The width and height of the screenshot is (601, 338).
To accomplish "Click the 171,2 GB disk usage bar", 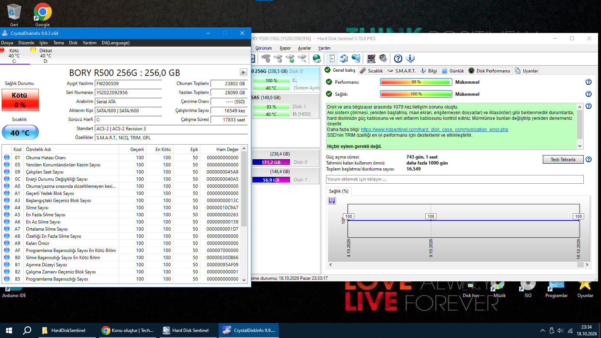I will (271, 162).
